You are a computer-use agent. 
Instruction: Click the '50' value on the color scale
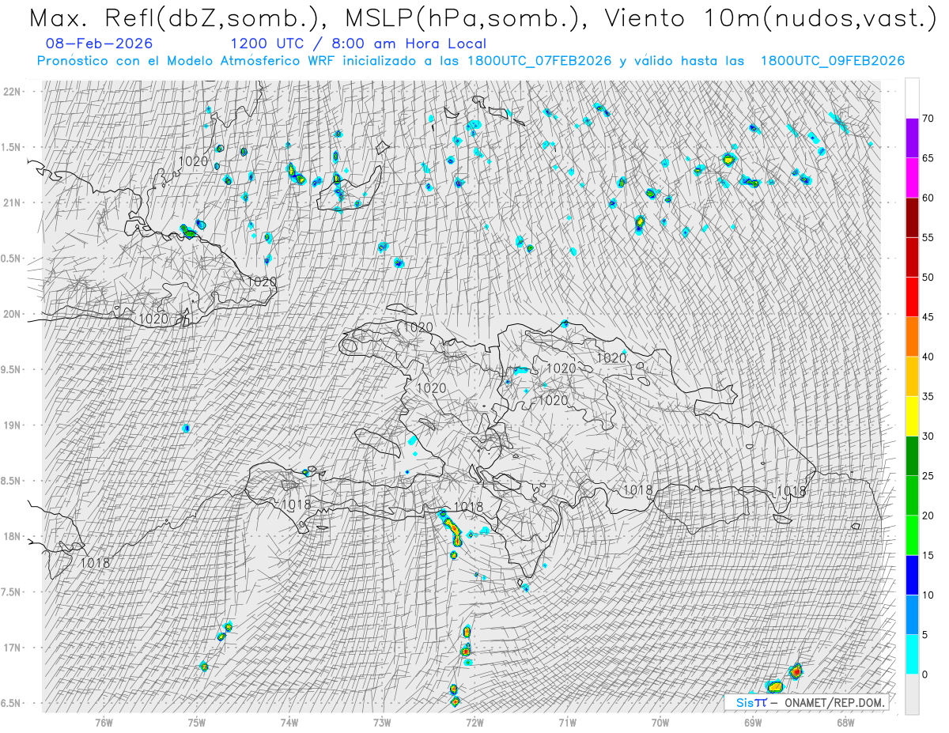tap(928, 278)
